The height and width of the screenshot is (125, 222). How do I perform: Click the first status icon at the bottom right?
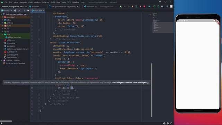coord(164,123)
